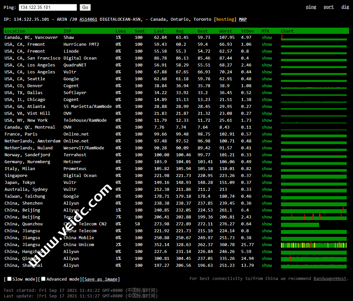Image resolution: width=353 pixels, height=301 pixels.
Task: Show MTR for the China Unicom Jiangsu row
Action: point(267,245)
